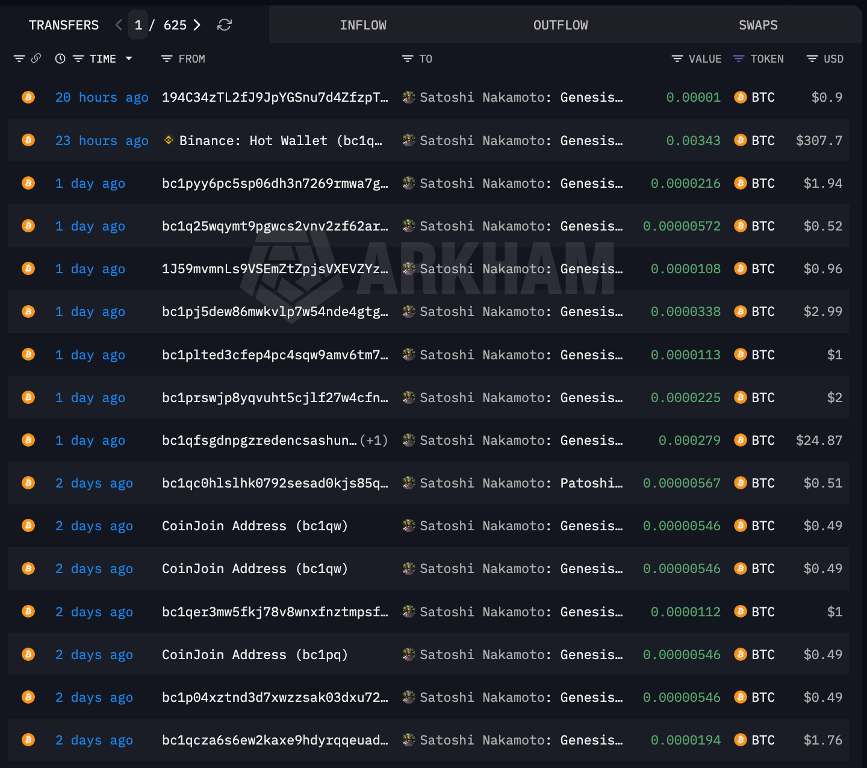Screen dimensions: 867x768
Task: Open the '20 hours ago' transaction link
Action: coord(102,98)
